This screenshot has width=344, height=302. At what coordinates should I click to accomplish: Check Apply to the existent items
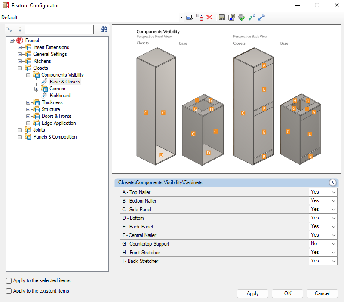coord(9,291)
